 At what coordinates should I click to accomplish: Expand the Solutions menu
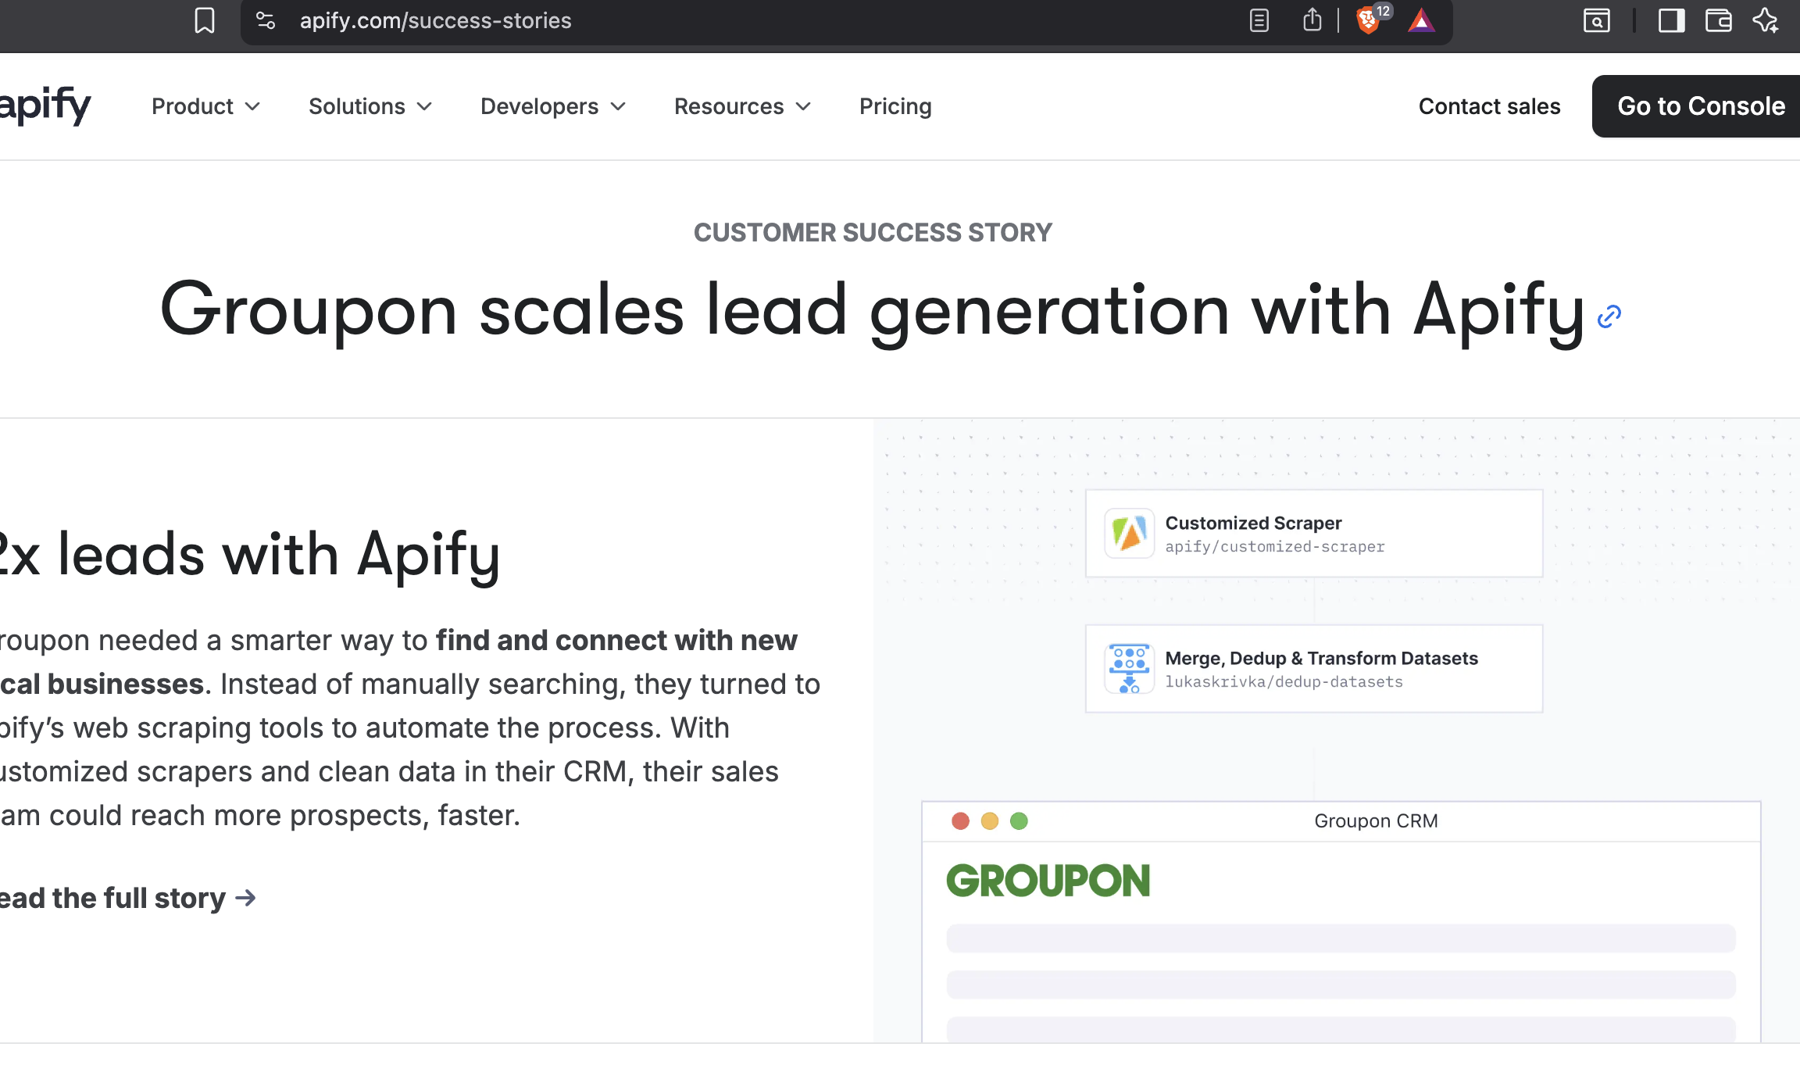point(370,106)
